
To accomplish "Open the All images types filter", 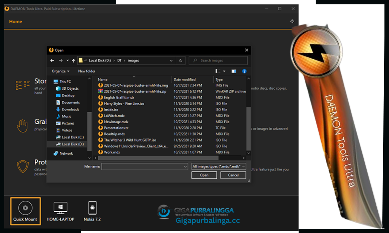I will (219, 166).
